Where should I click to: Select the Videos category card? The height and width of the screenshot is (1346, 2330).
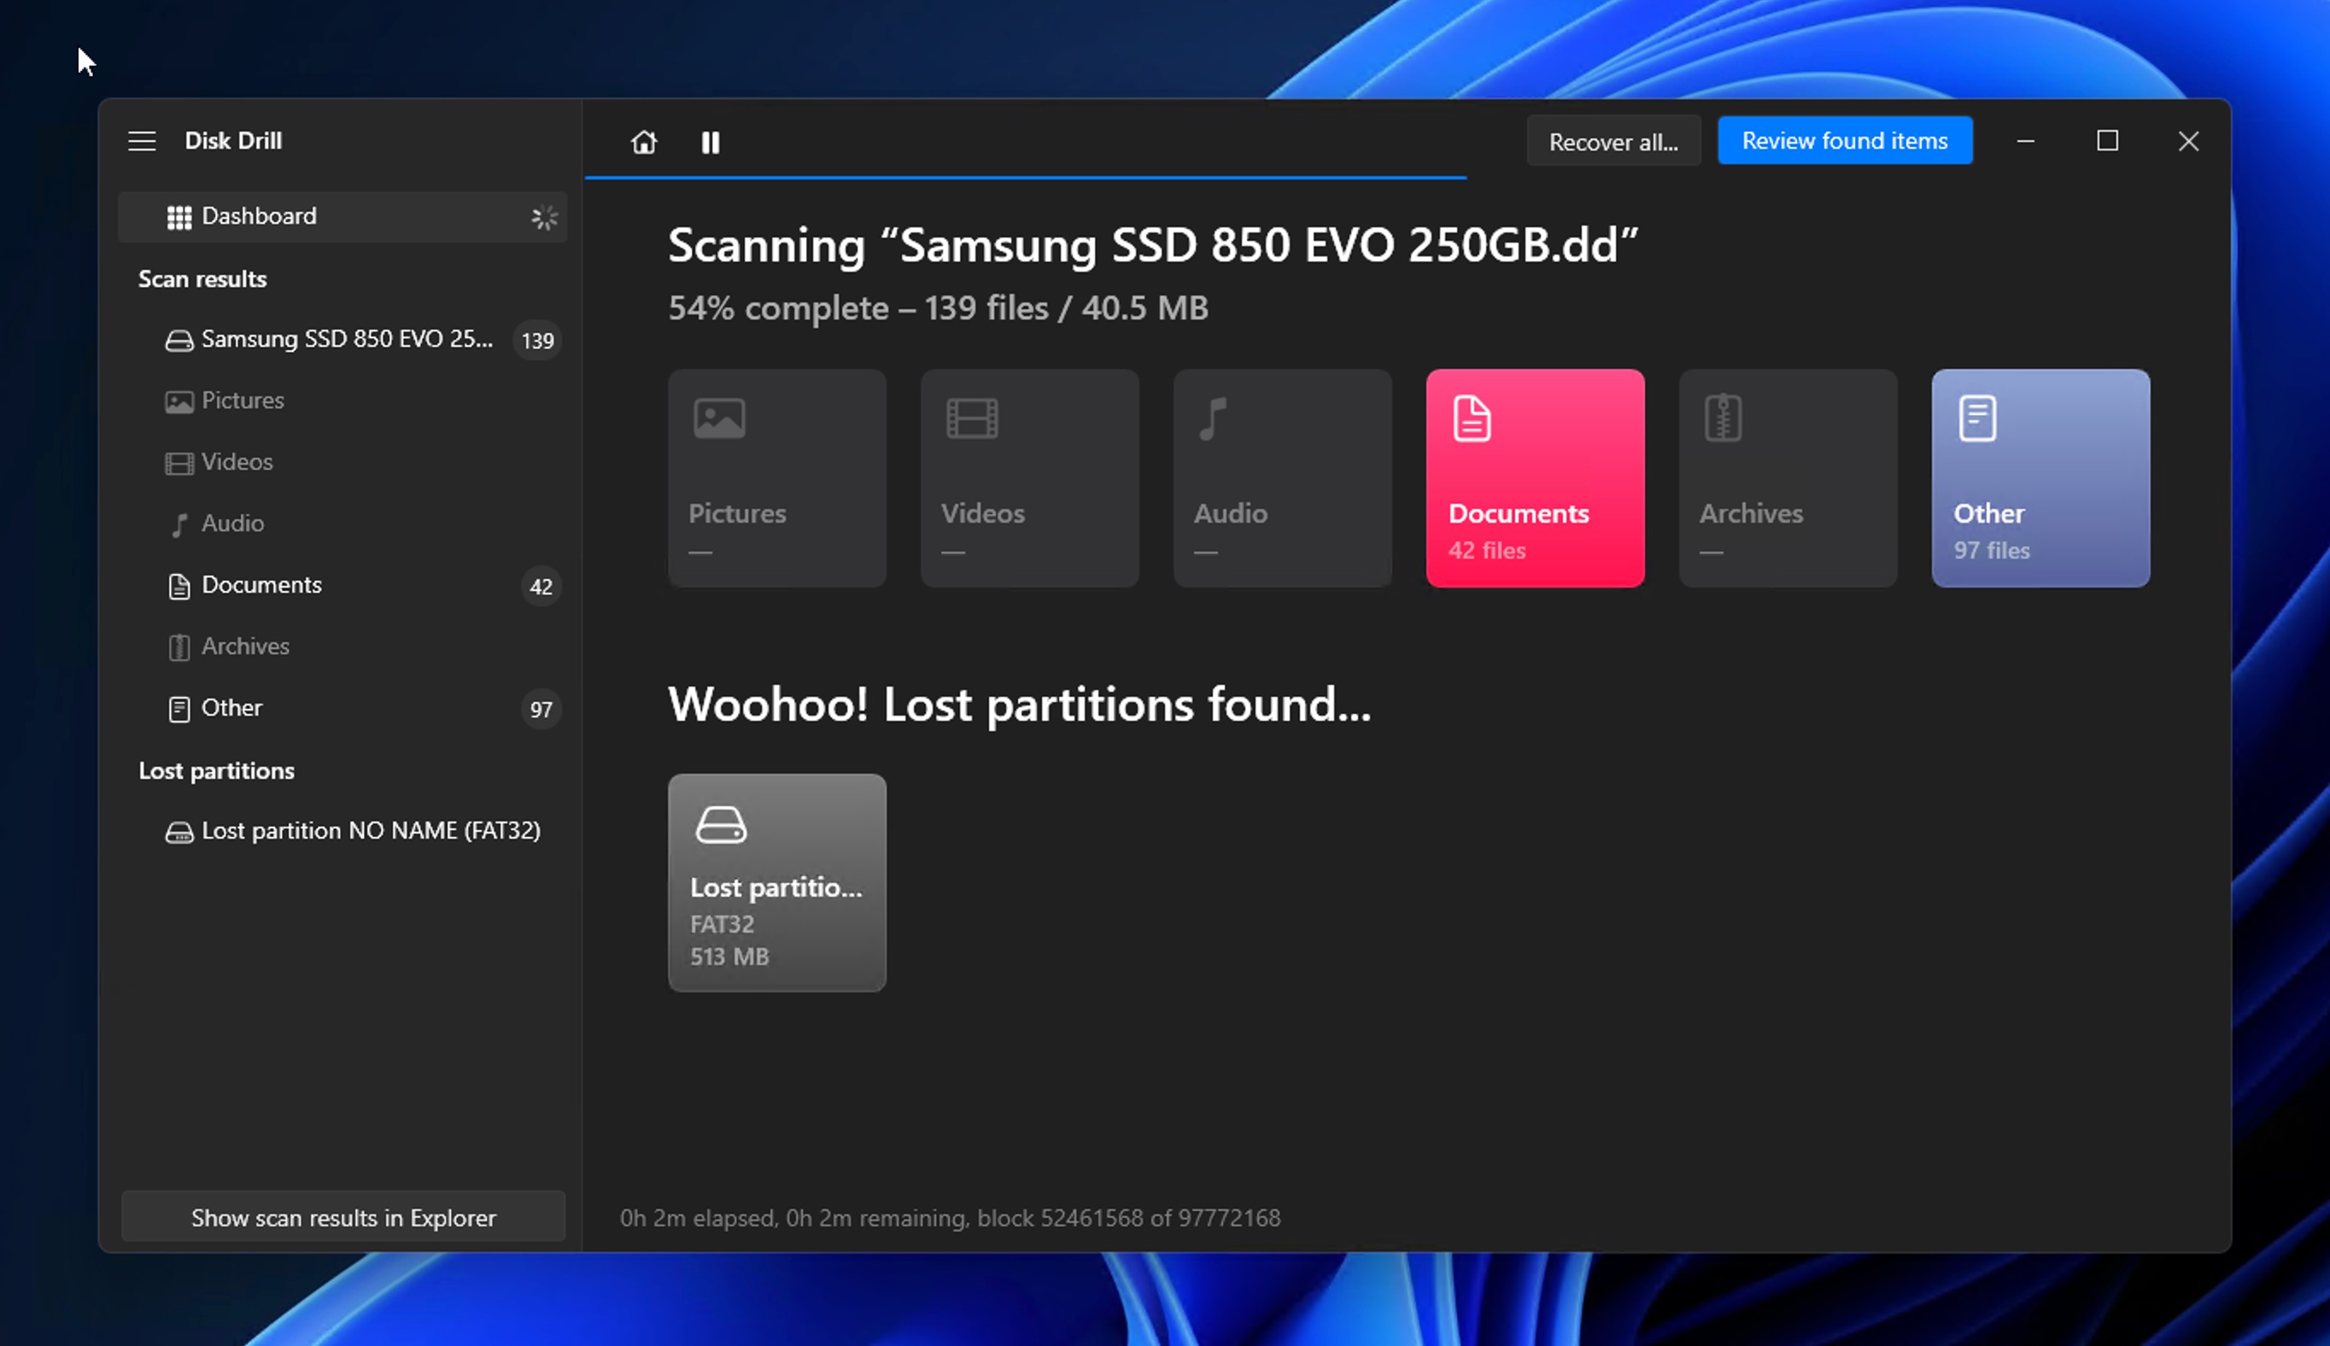(1029, 478)
